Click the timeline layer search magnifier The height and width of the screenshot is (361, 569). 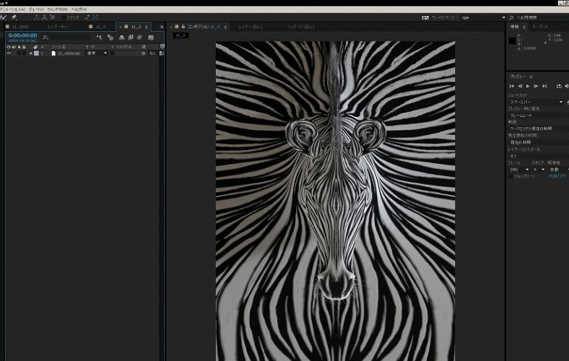[x=45, y=38]
